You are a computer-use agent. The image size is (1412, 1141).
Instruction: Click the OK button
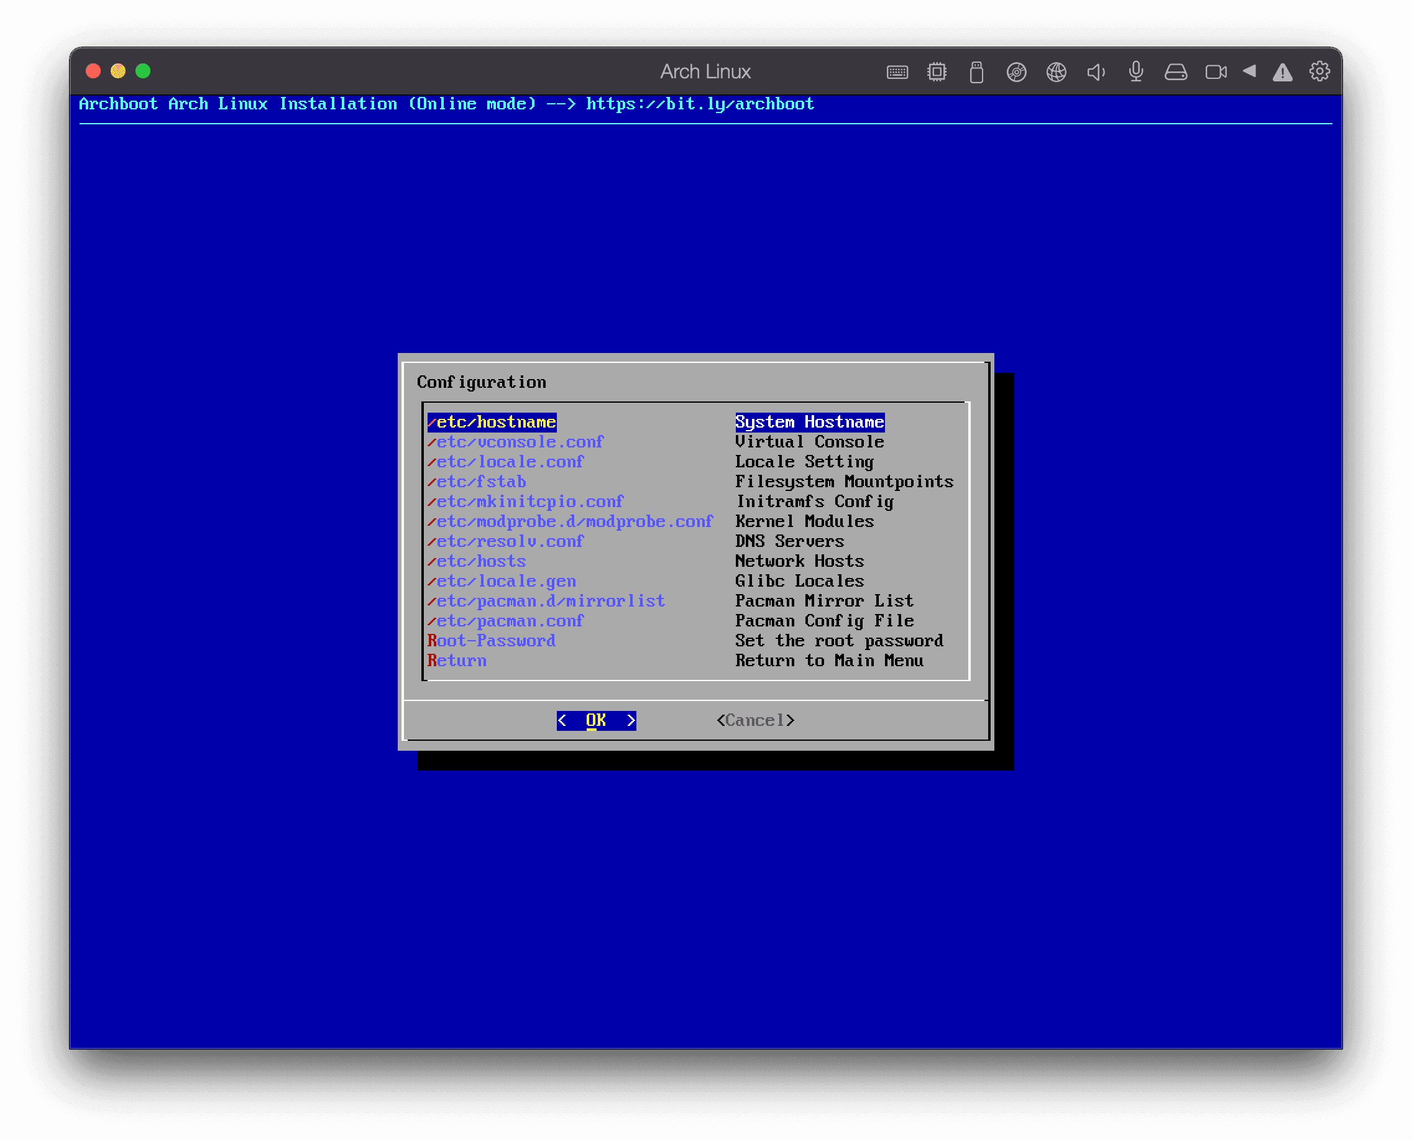(x=596, y=720)
